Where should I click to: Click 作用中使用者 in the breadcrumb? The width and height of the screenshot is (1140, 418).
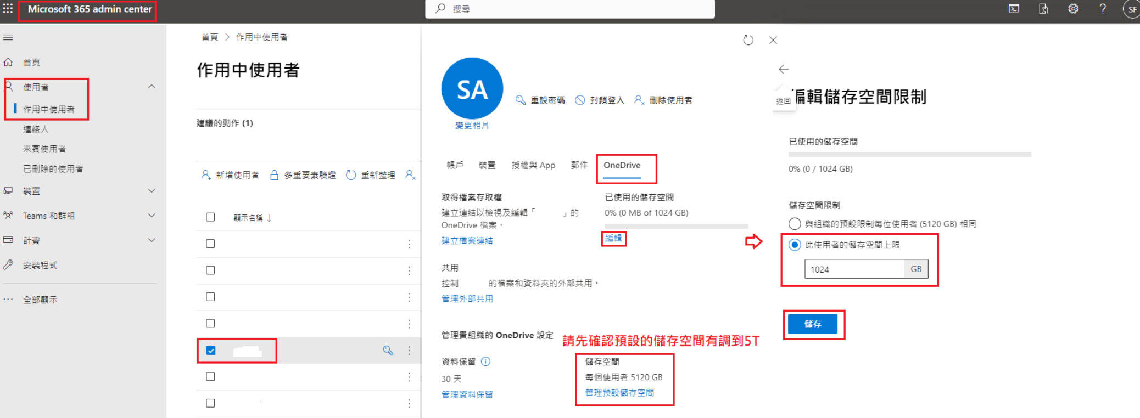coord(262,37)
